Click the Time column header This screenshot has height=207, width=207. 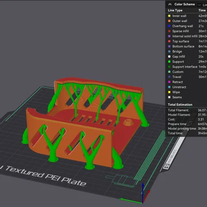(202, 10)
